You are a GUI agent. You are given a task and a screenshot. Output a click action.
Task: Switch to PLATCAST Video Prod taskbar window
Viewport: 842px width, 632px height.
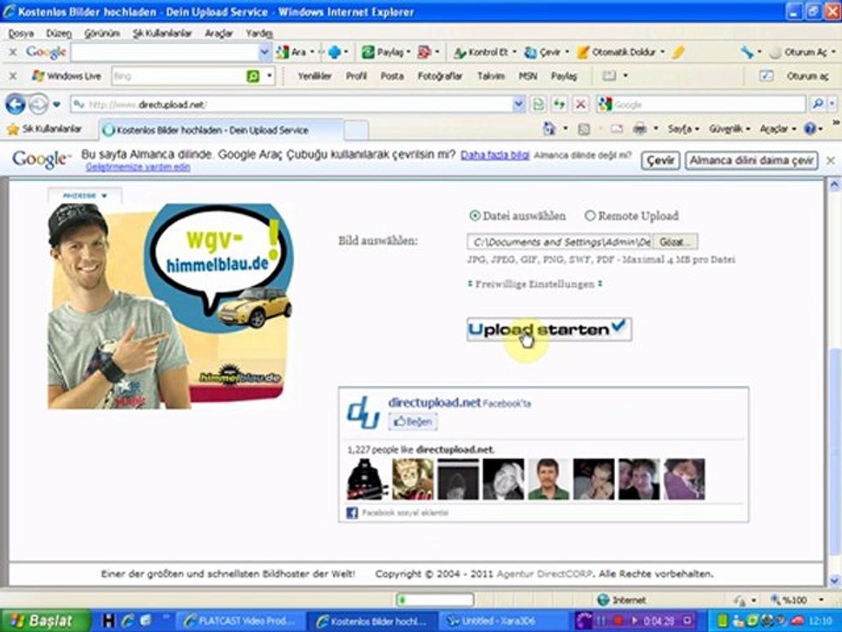[241, 621]
